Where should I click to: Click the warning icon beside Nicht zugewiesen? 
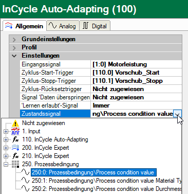point(15,123)
